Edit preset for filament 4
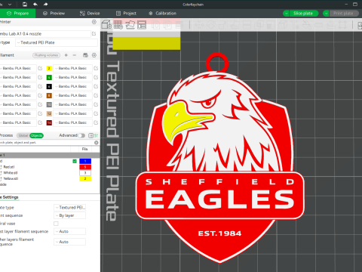The image size is (362, 272). click(96, 77)
